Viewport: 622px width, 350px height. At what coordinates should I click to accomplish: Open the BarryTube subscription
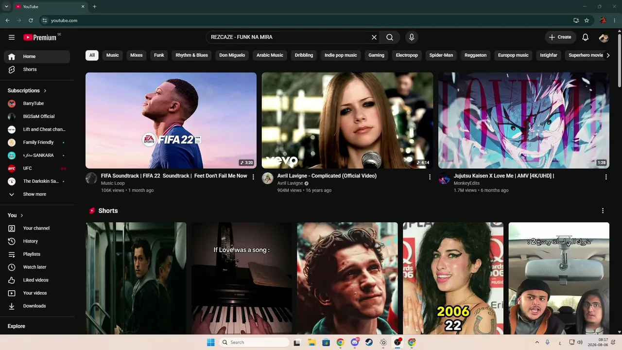click(x=37, y=104)
